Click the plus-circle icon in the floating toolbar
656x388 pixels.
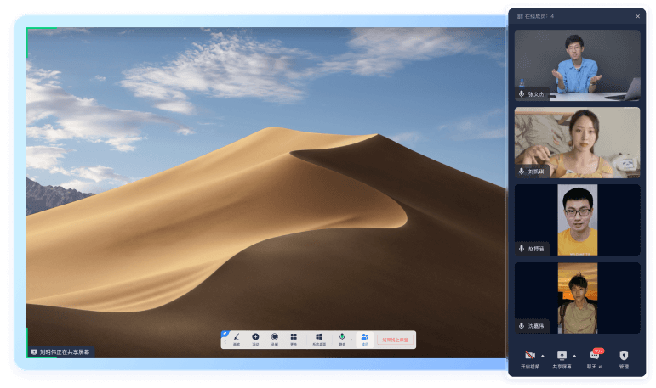[255, 338]
